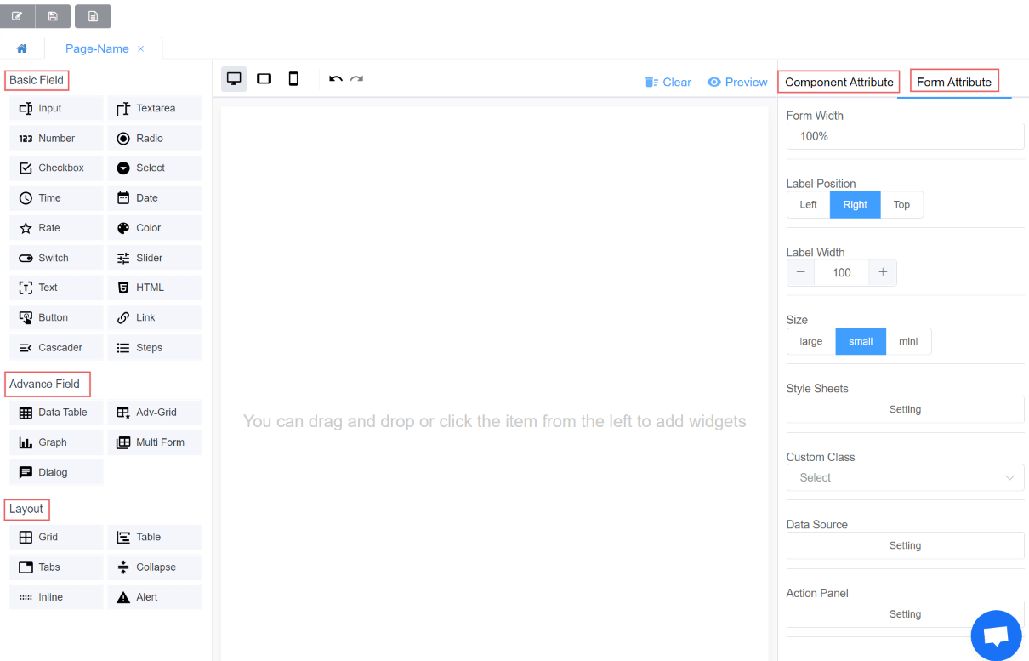Click the edit pencil icon at top

click(17, 16)
